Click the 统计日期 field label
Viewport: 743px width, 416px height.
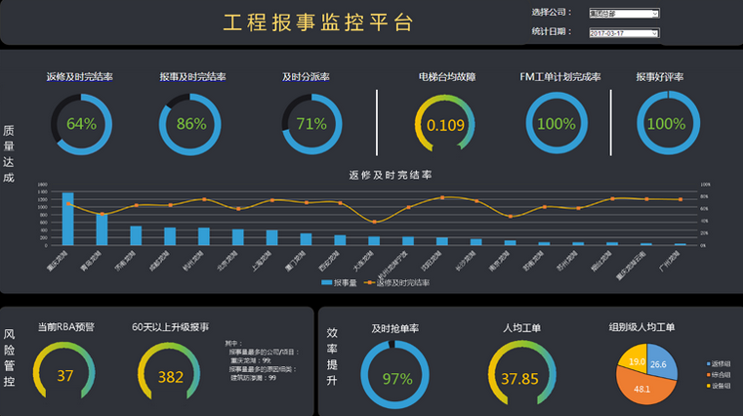[551, 32]
